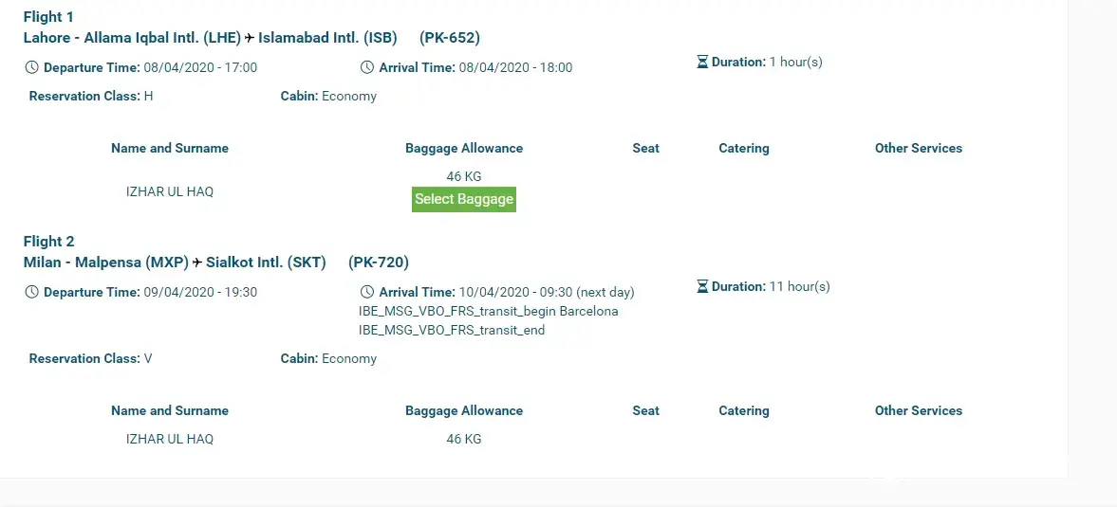Click the Flight 2 departure time clock icon

coord(31,293)
